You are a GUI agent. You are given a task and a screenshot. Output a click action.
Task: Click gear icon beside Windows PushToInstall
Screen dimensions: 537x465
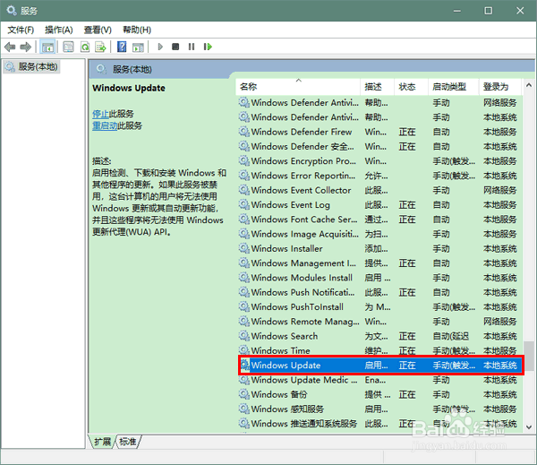244,307
